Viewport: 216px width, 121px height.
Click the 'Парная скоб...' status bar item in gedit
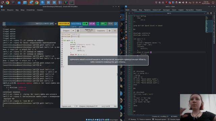coord(67,106)
